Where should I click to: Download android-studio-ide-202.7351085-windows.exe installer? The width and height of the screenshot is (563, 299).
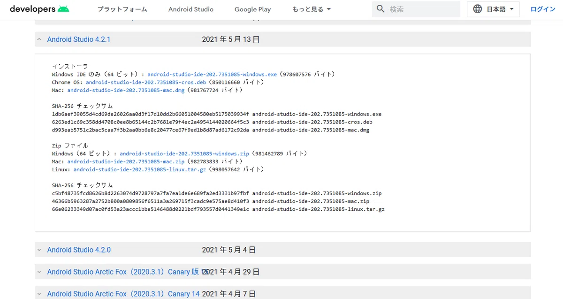[212, 74]
